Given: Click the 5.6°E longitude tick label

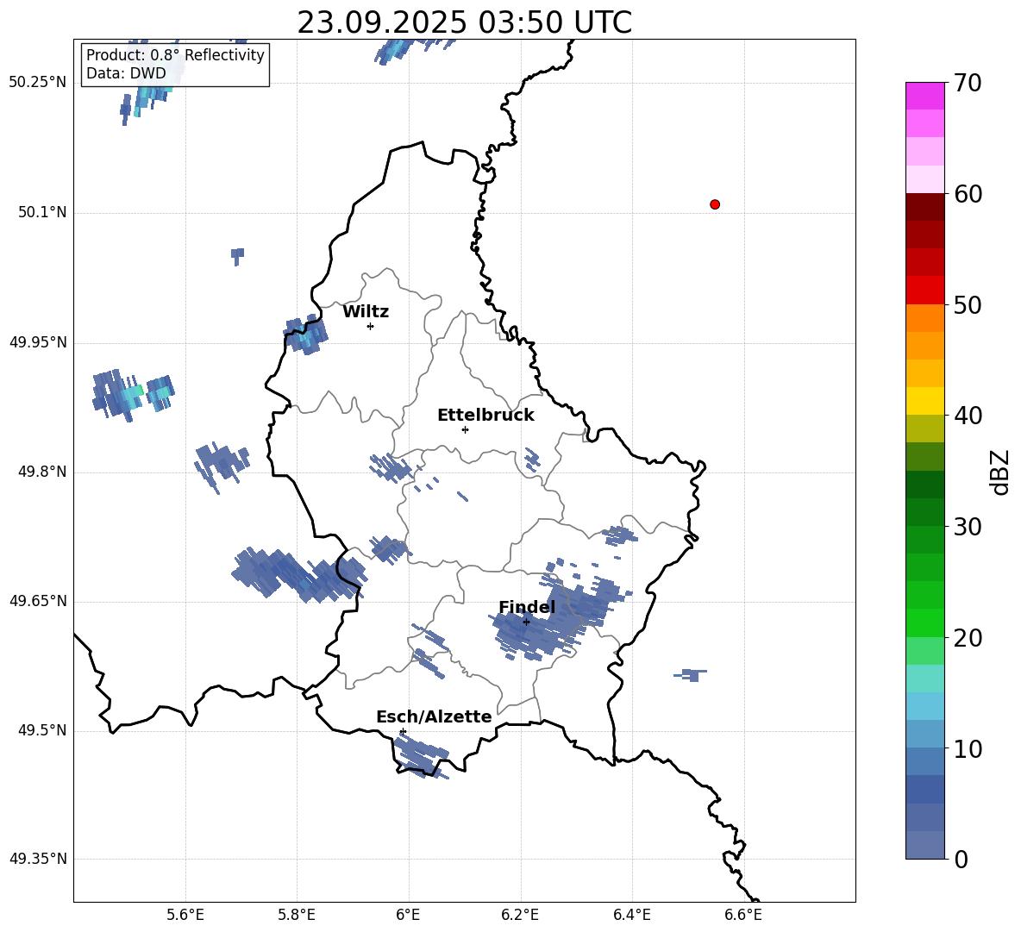Looking at the screenshot, I should [x=185, y=915].
